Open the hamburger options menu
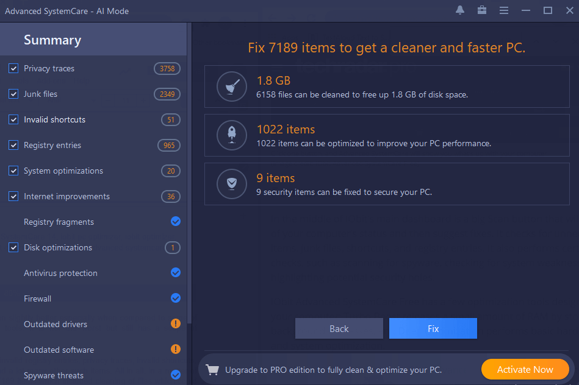Image resolution: width=579 pixels, height=385 pixels. tap(504, 10)
